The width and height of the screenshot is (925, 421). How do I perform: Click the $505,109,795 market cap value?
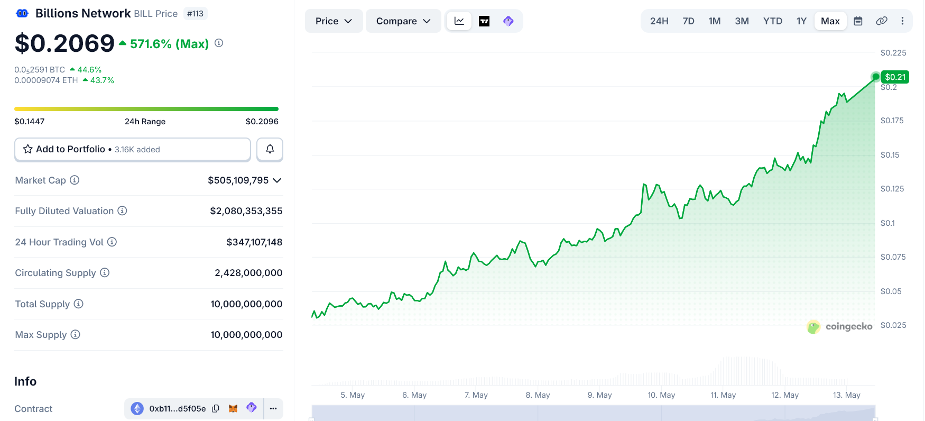point(238,180)
